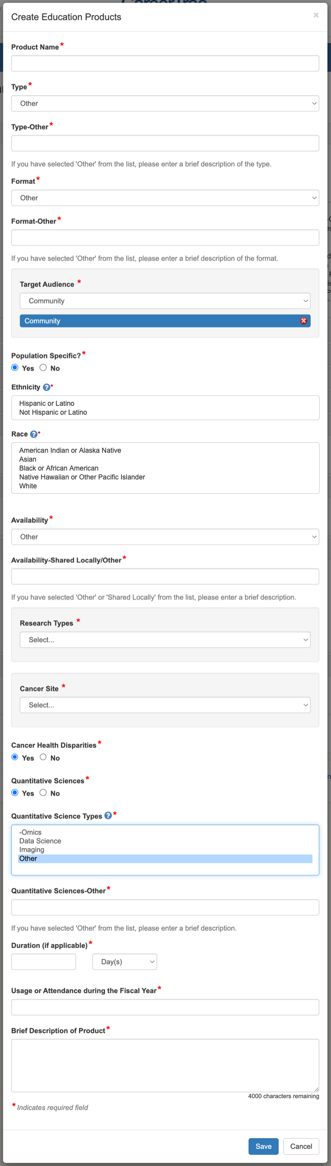Select Data Science in Quantitative Science Types
Screen dimensions: 331x1166
pos(40,841)
